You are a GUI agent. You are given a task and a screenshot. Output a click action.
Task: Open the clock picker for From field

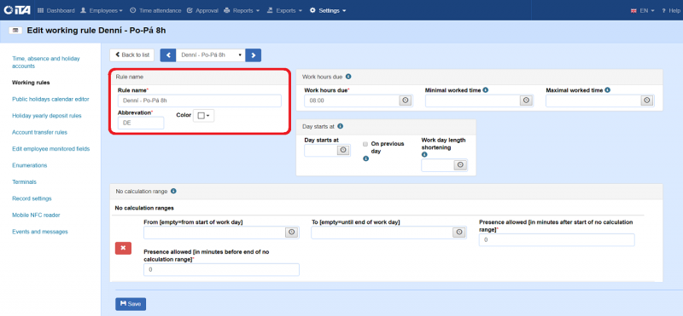pyautogui.click(x=292, y=233)
